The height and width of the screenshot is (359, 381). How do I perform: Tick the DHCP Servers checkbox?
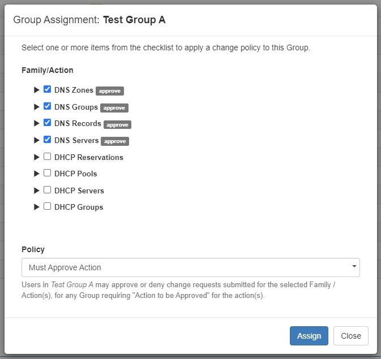click(x=48, y=190)
